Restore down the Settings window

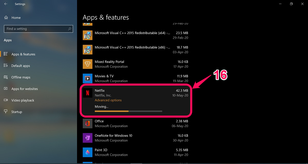click(291, 4)
